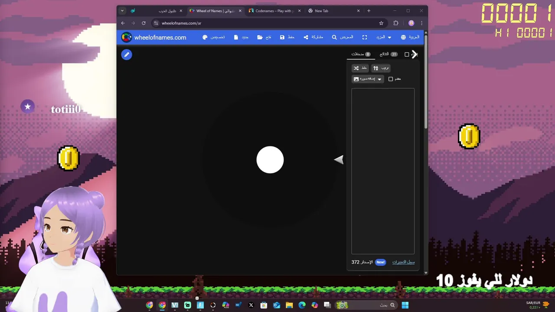Viewport: 555px width, 312px height.
Task: Open the Chrome profile avatar
Action: 411,23
